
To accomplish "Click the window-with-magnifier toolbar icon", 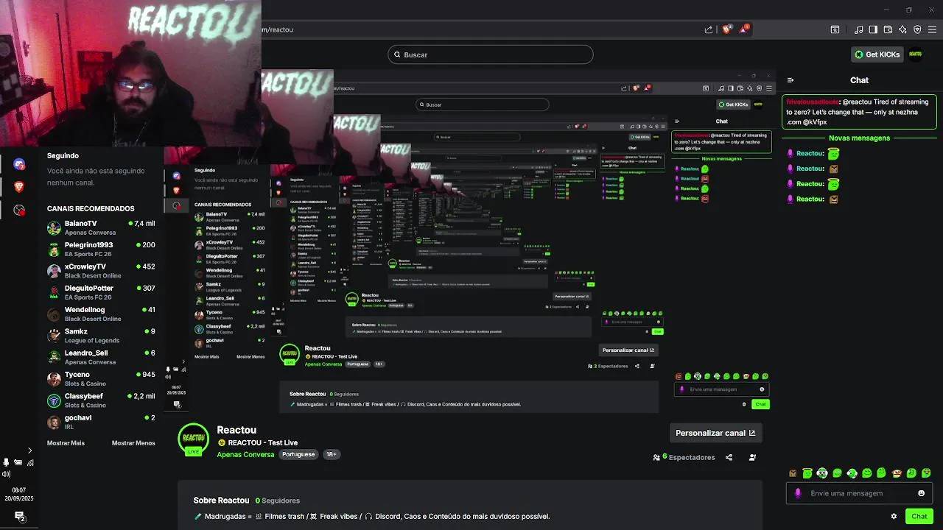I will (x=835, y=29).
